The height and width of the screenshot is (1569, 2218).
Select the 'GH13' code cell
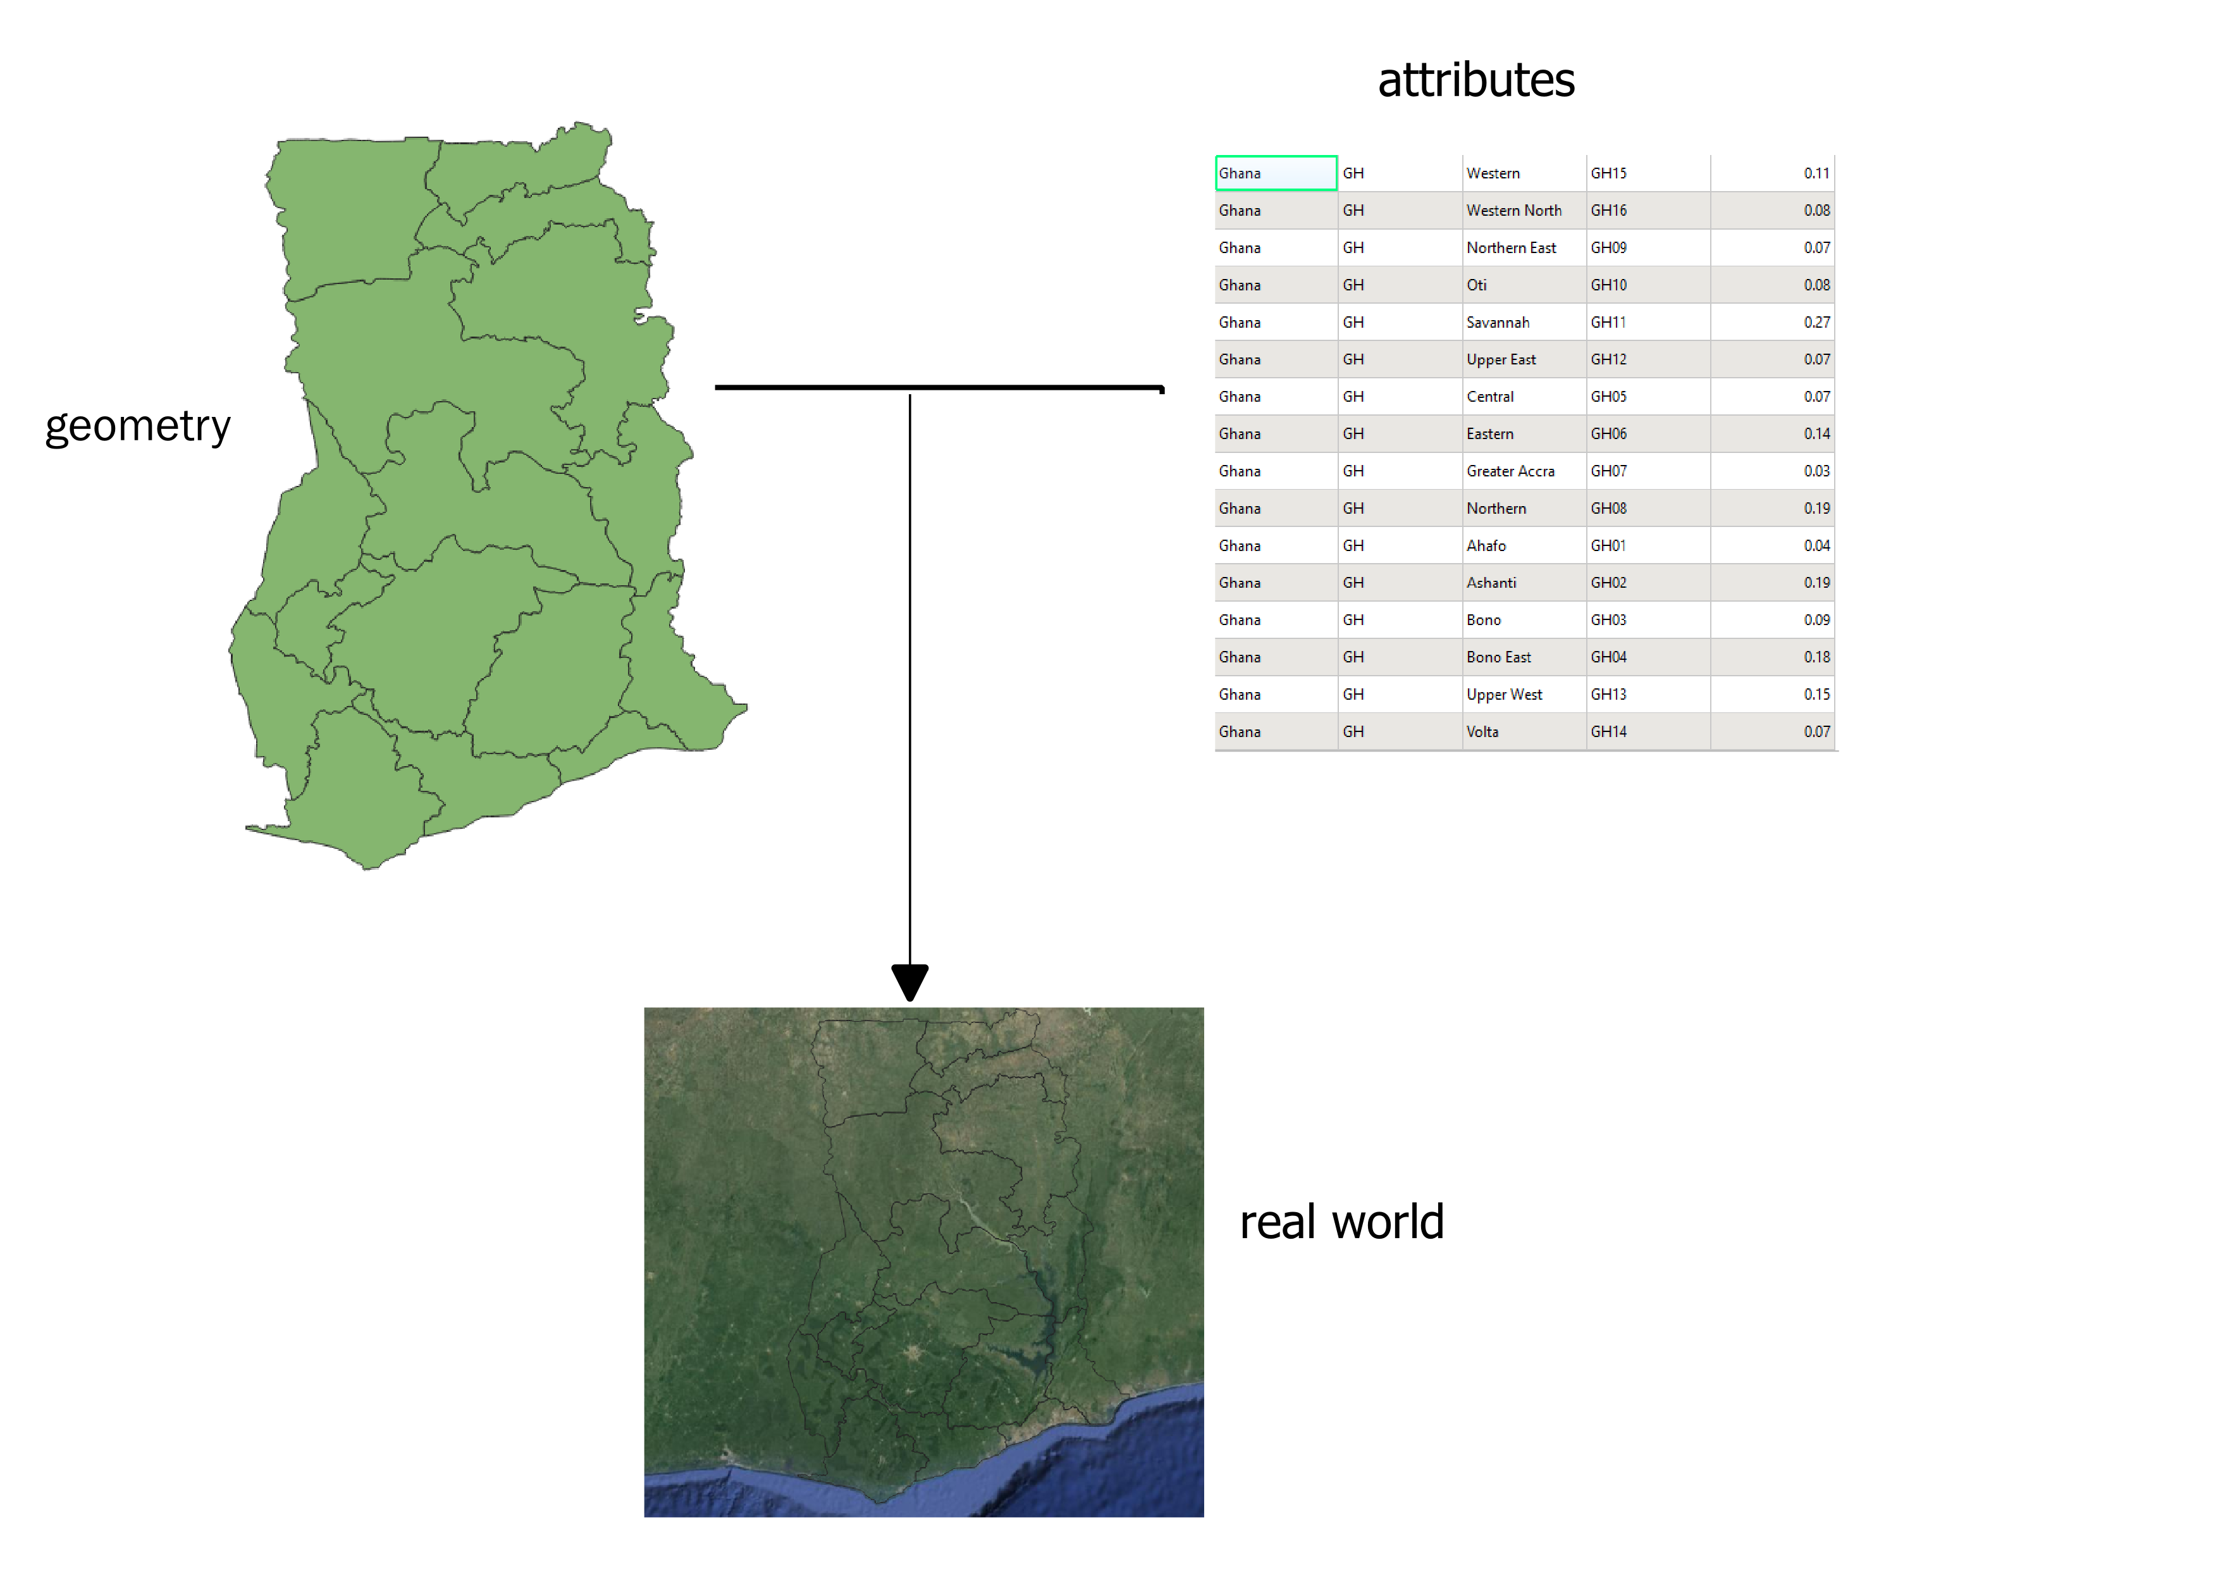pos(1648,693)
